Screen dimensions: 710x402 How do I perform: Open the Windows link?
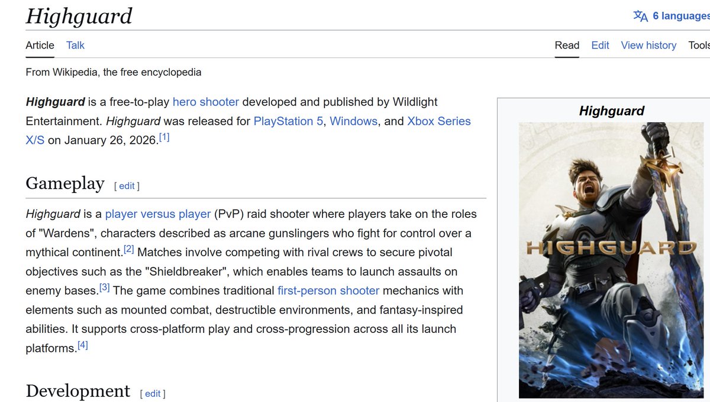353,121
